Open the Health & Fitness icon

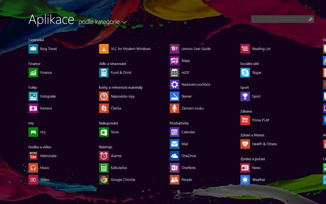pyautogui.click(x=245, y=144)
